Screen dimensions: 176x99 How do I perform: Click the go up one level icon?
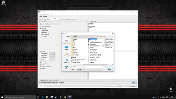click(100, 37)
